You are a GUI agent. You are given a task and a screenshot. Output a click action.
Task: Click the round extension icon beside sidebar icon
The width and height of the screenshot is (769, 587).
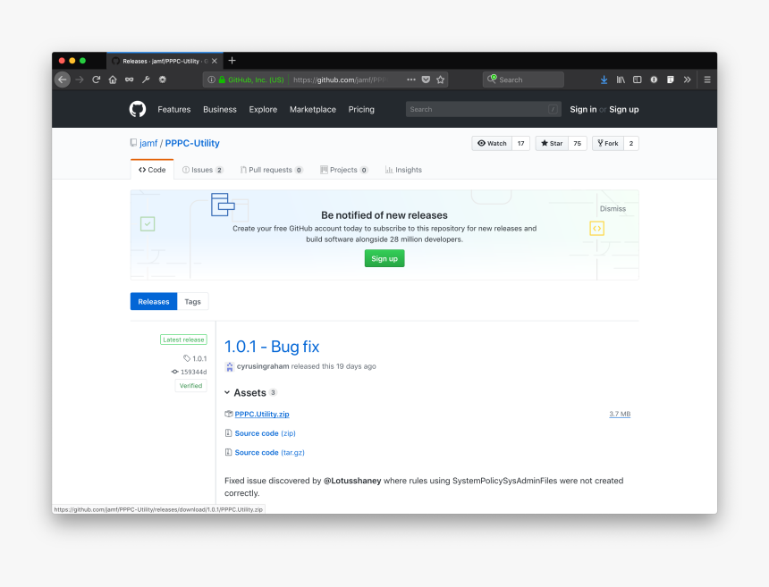[x=654, y=80]
